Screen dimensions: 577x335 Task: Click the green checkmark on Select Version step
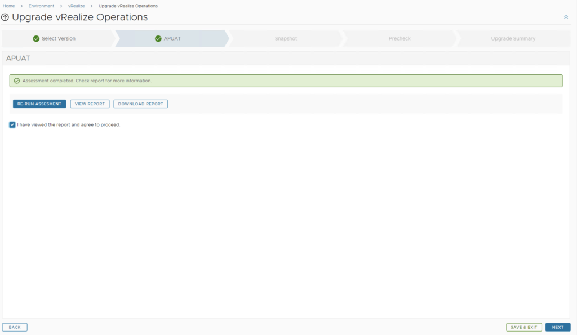36,39
